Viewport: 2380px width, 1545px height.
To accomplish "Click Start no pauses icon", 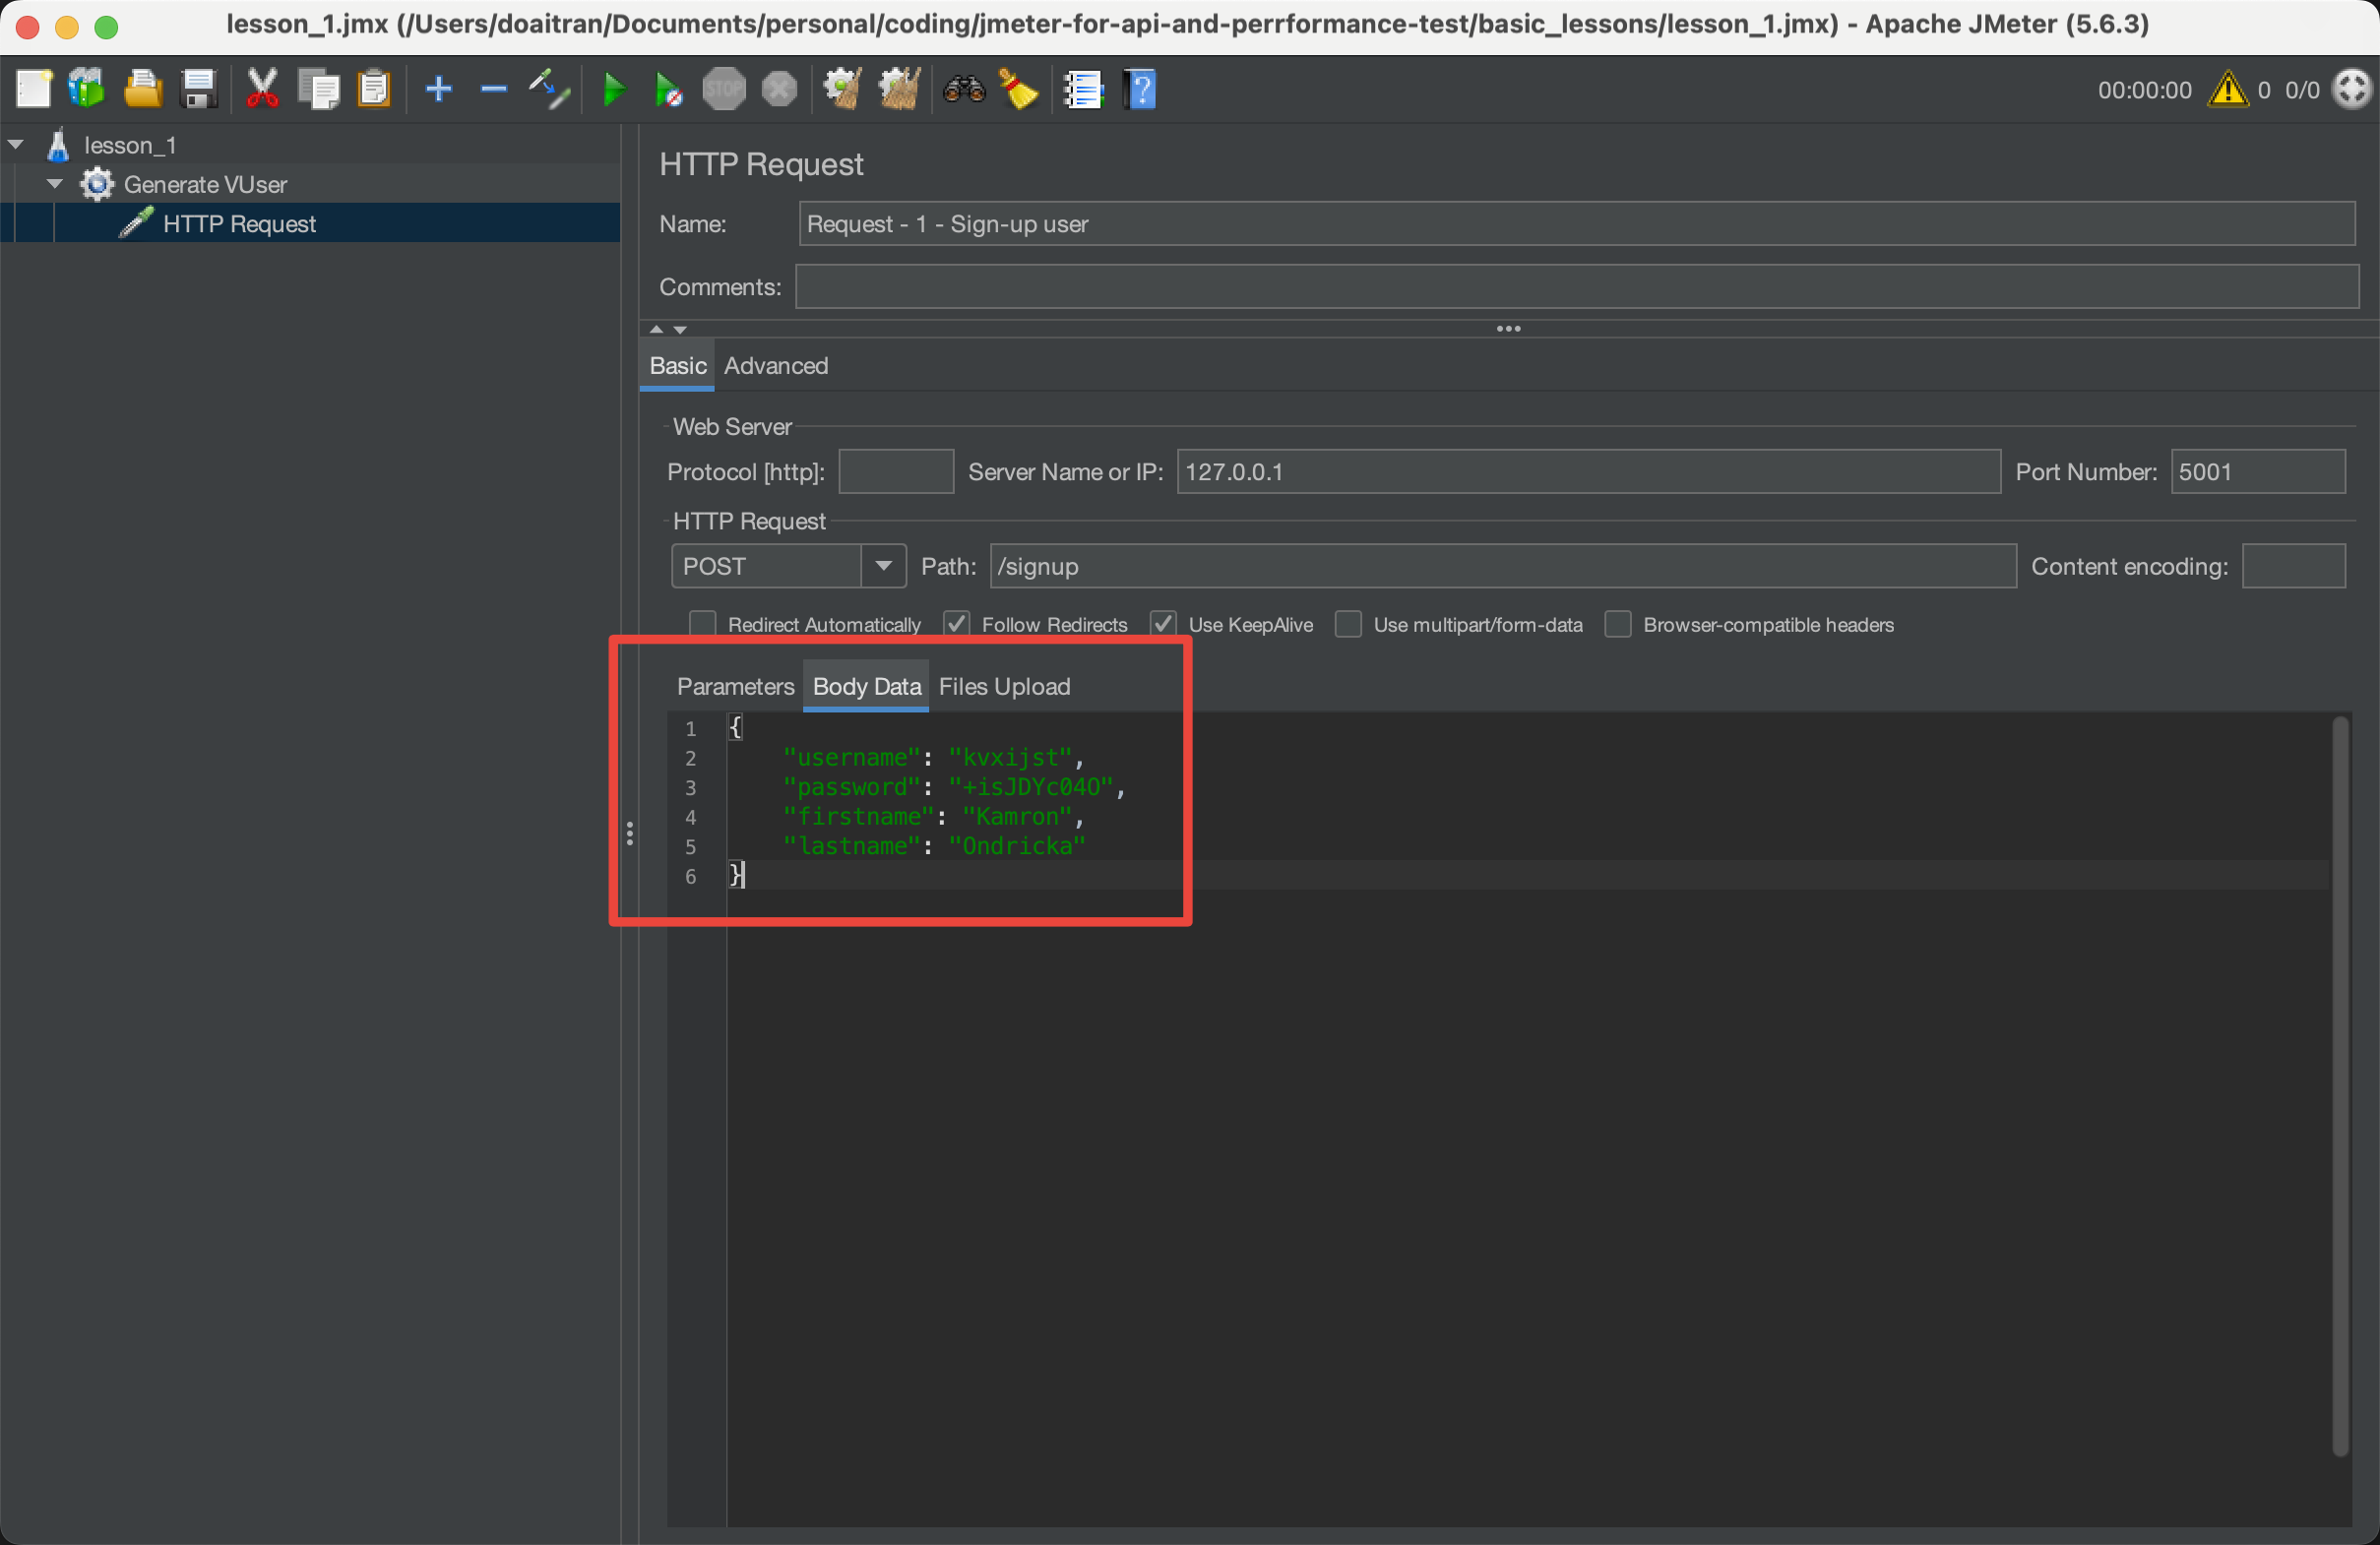I will coord(668,89).
